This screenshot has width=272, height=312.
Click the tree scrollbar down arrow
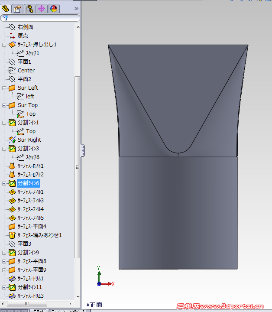[x=78, y=296]
